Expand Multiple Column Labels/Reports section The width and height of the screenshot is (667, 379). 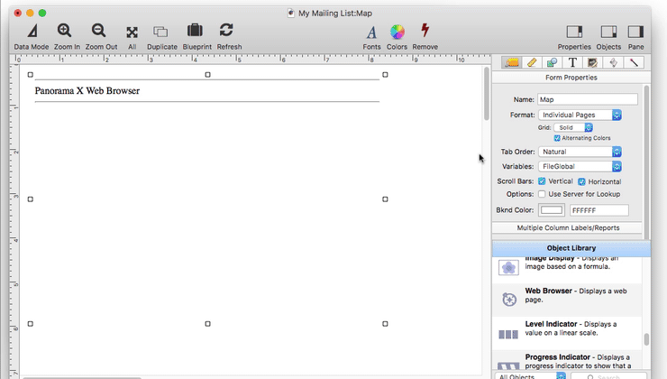pos(568,227)
